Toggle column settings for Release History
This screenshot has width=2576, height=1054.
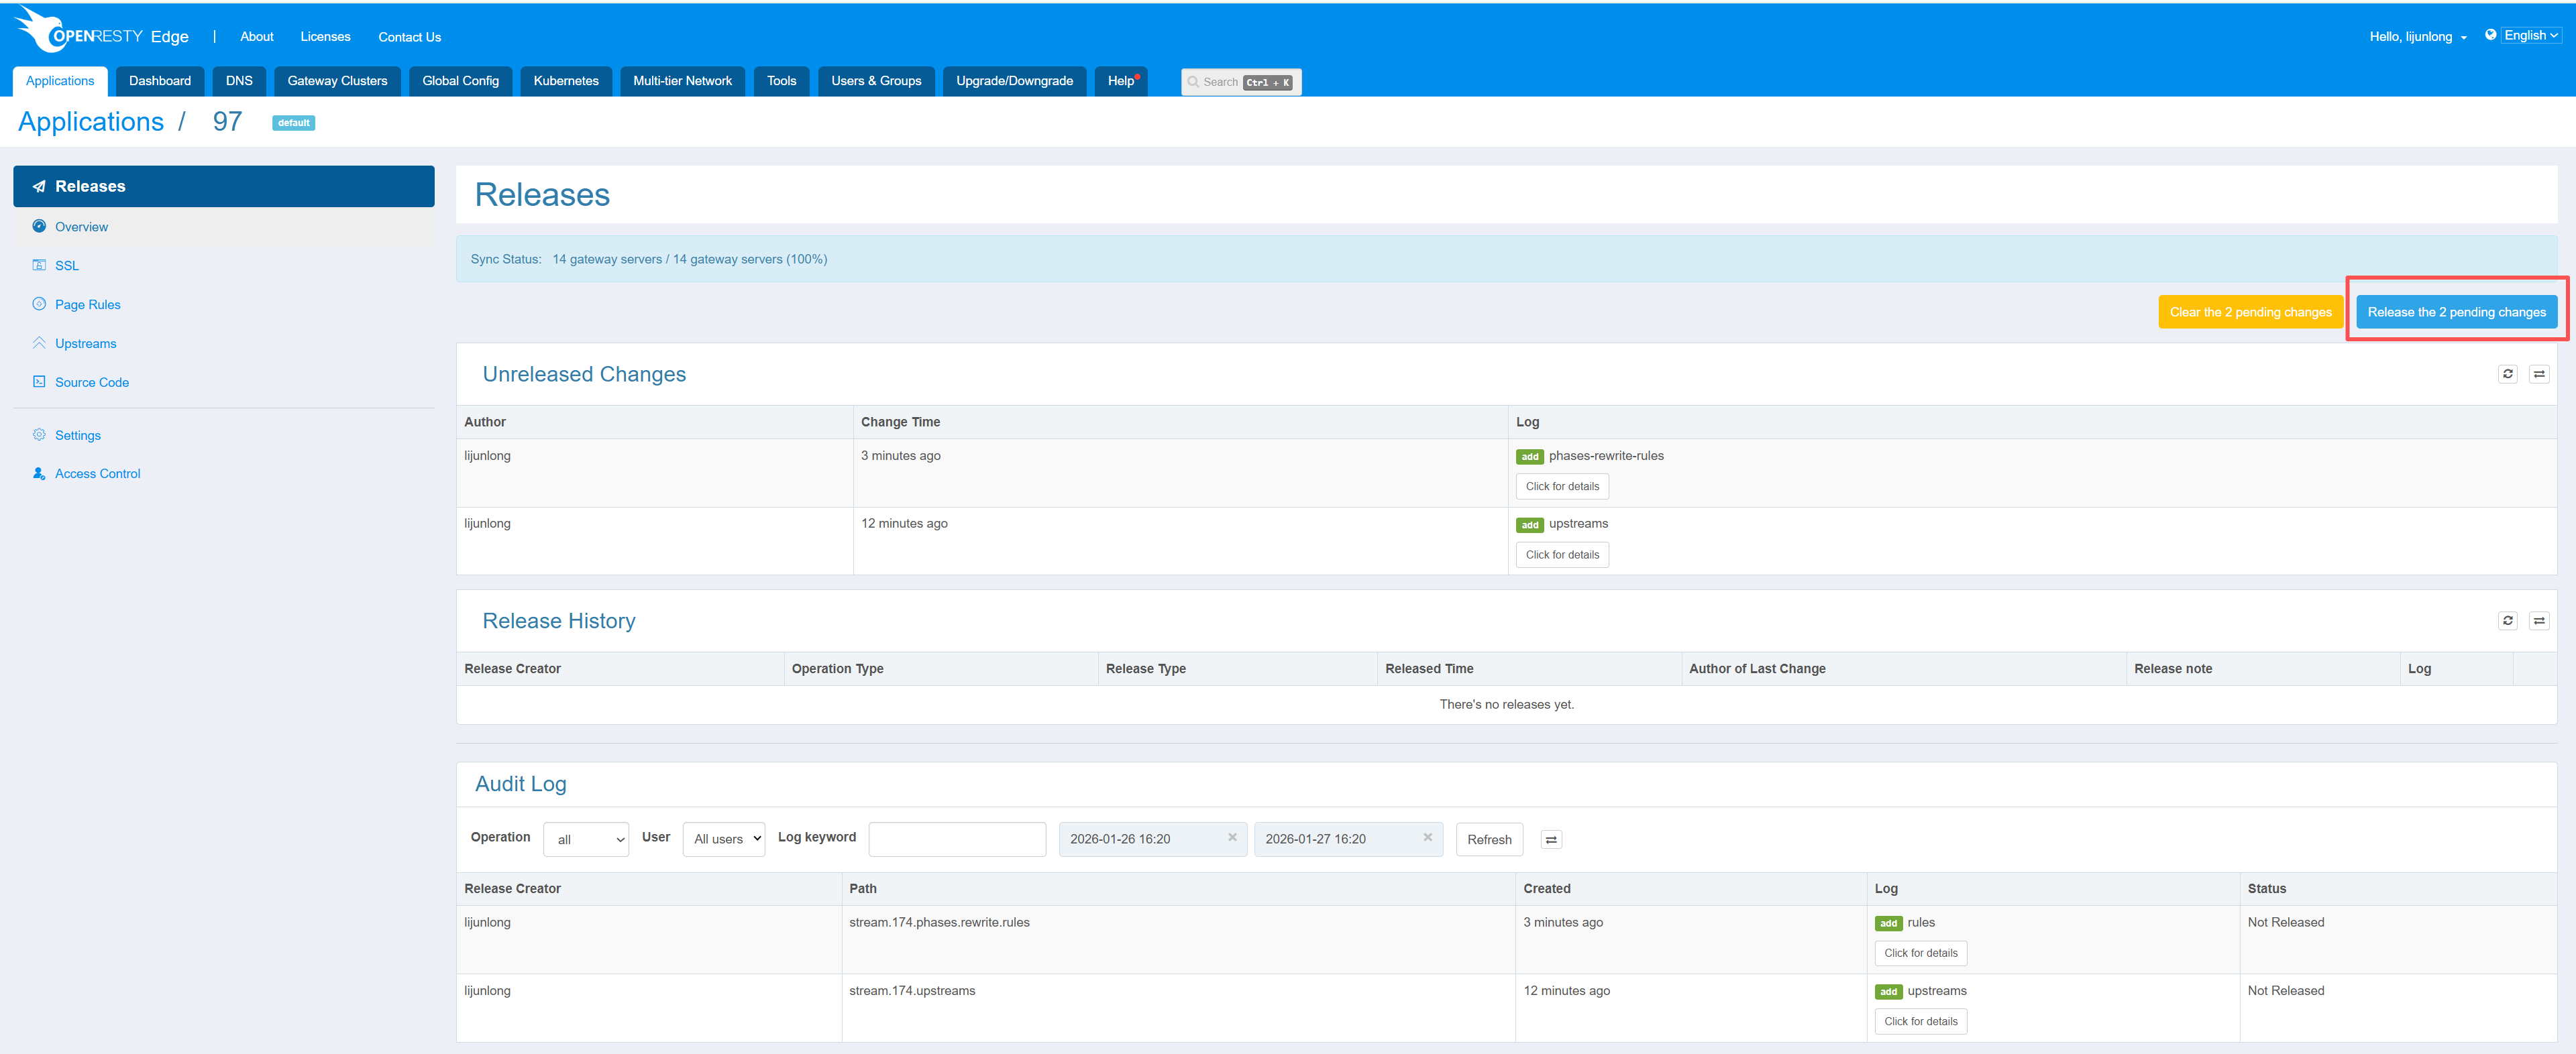(2538, 620)
